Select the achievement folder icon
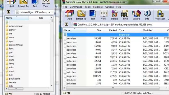This screenshot has width=169, height=95. coord(7,26)
